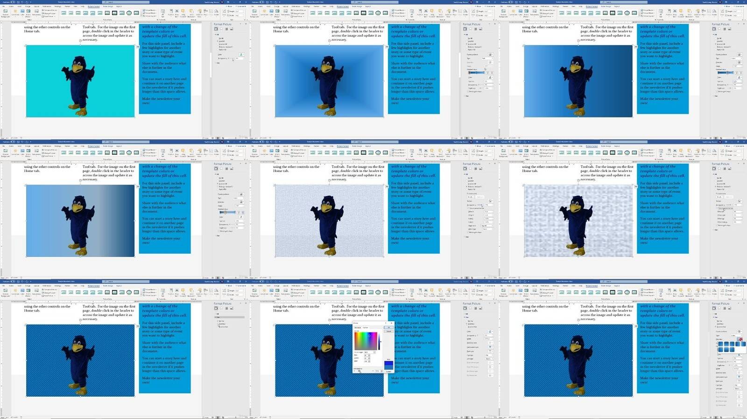This screenshot has height=419, width=747.
Task: Click Comments in the cyan-picture Word window
Action: pos(241,7)
